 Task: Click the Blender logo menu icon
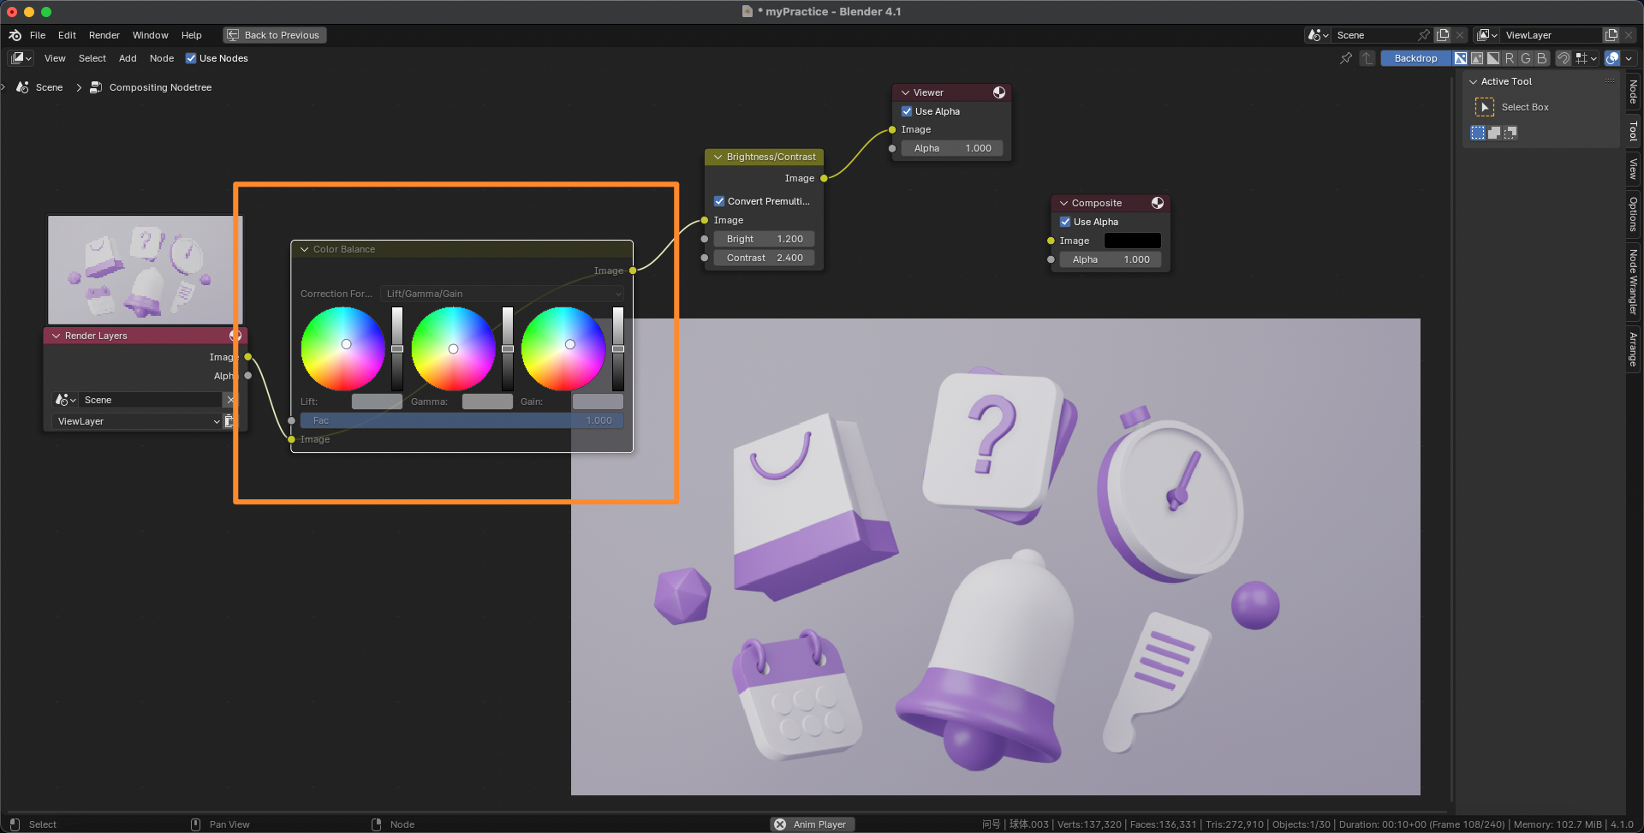[15, 35]
